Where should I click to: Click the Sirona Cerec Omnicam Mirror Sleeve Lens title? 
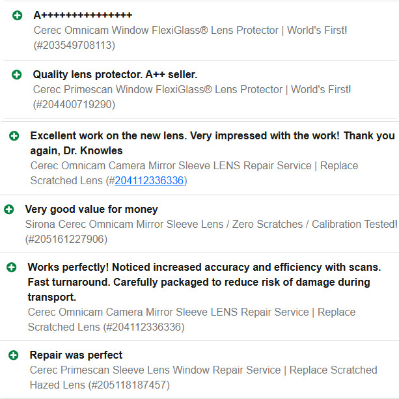click(x=211, y=225)
